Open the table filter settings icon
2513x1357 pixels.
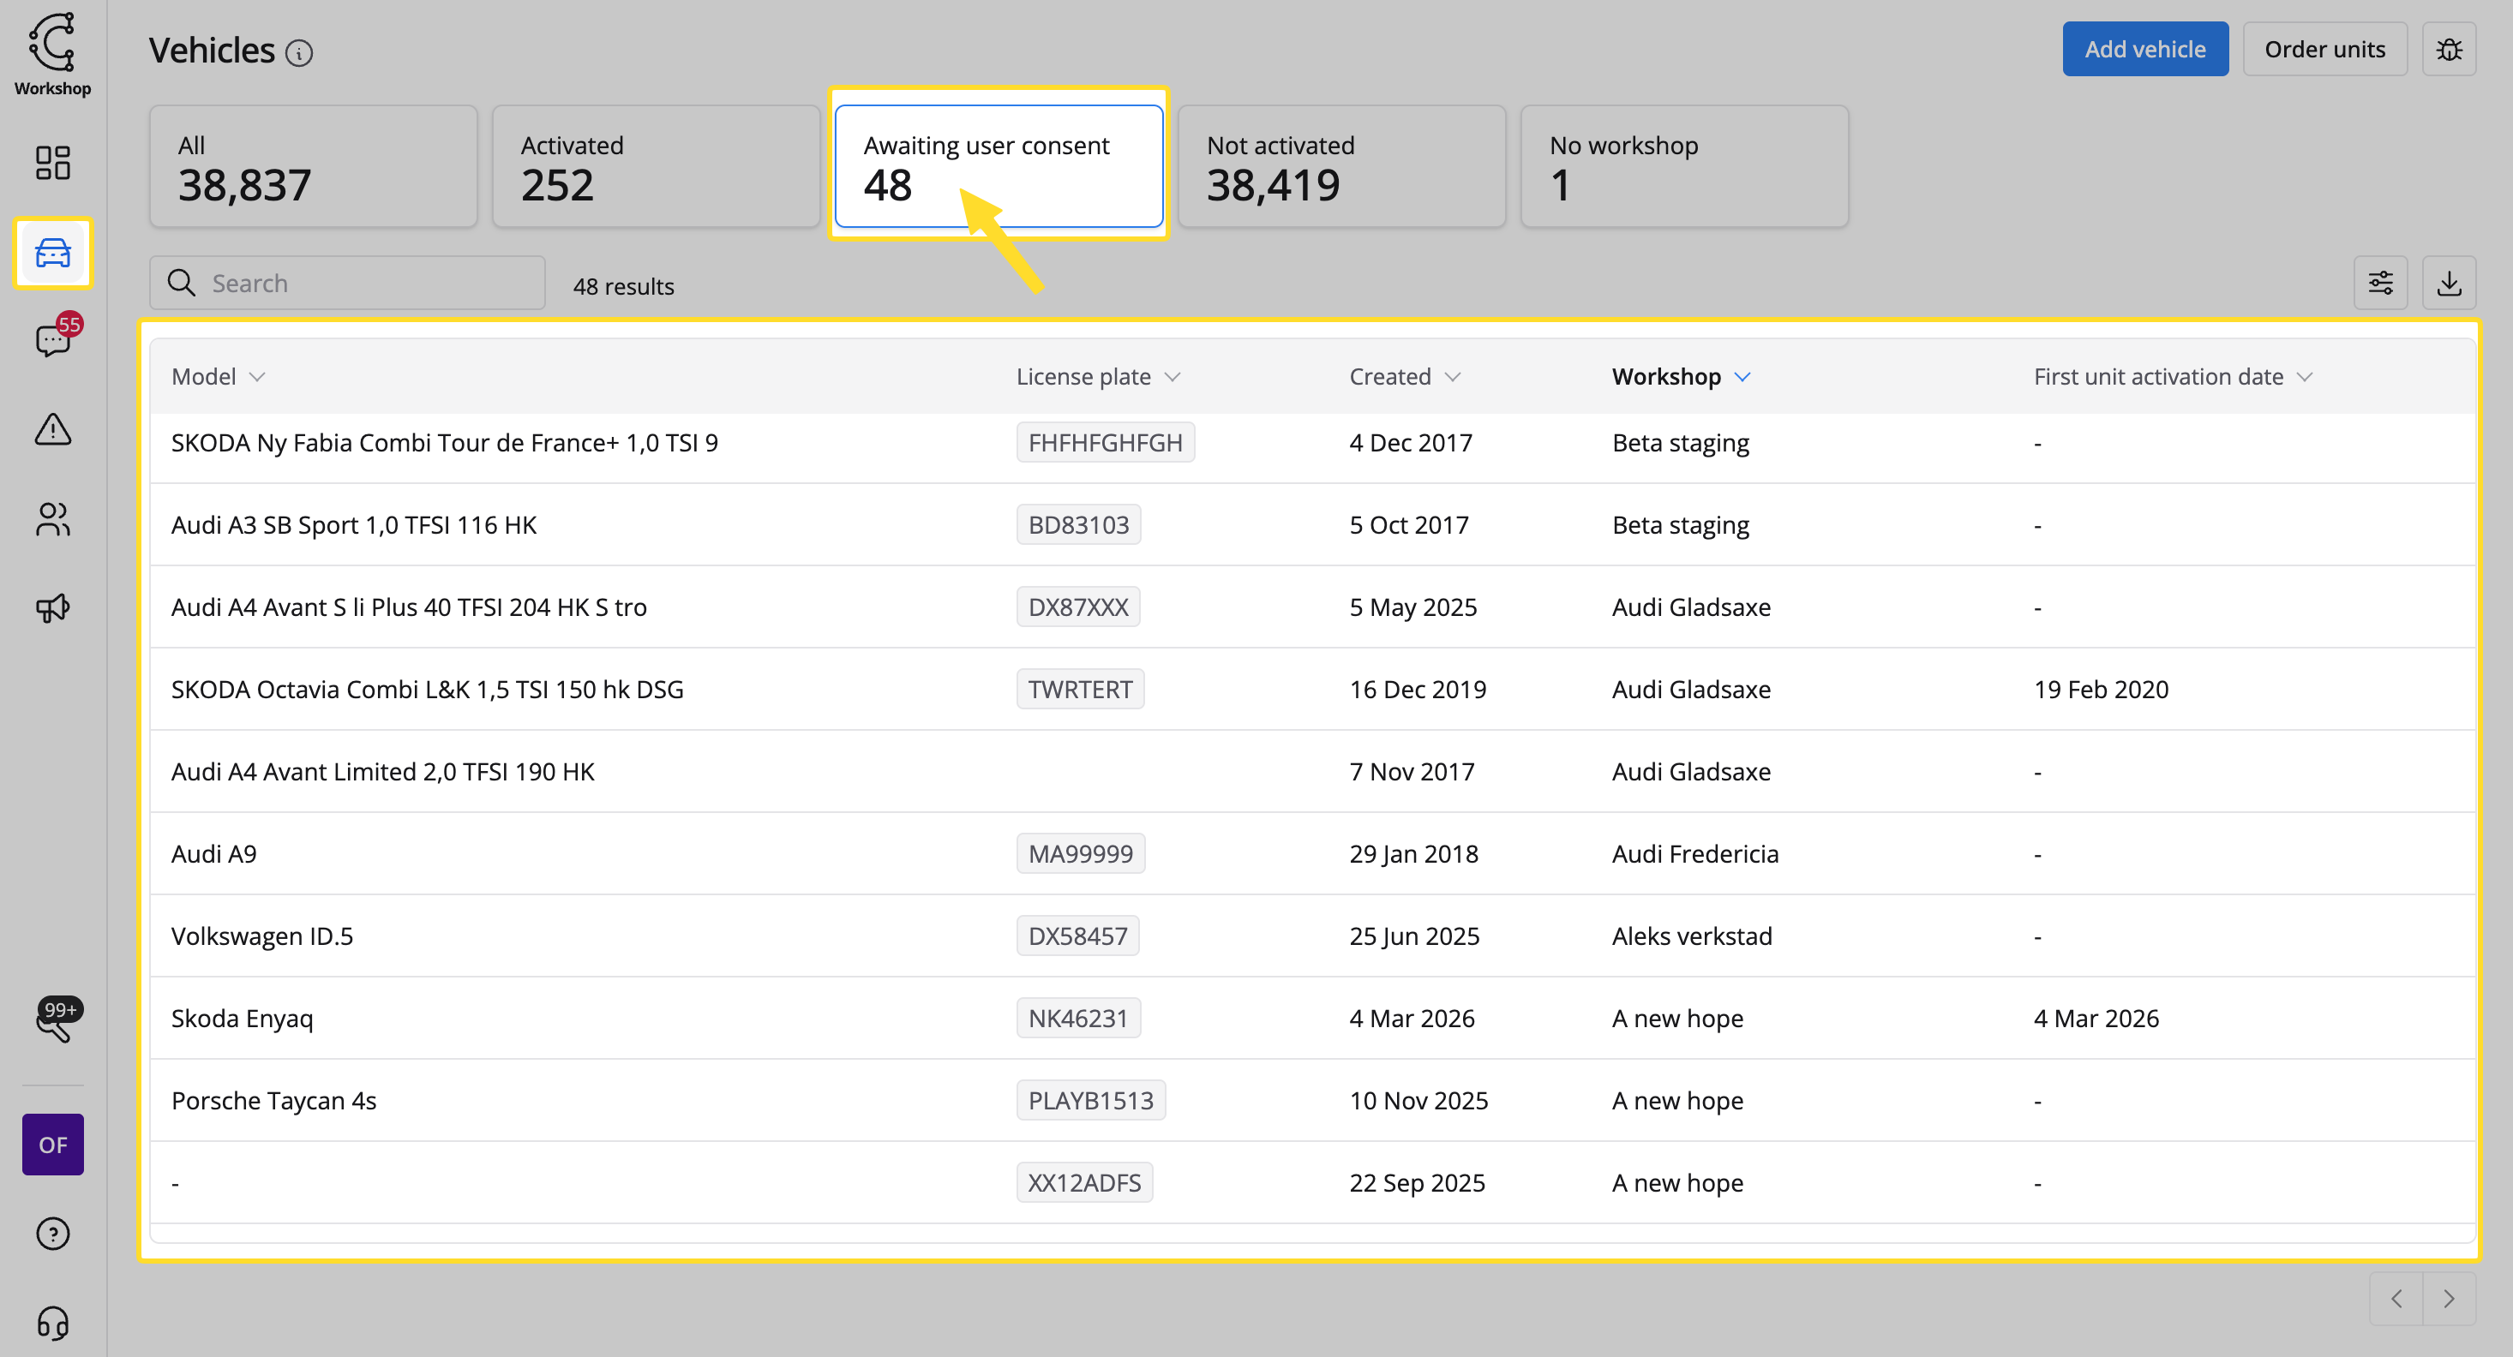pos(2380,284)
